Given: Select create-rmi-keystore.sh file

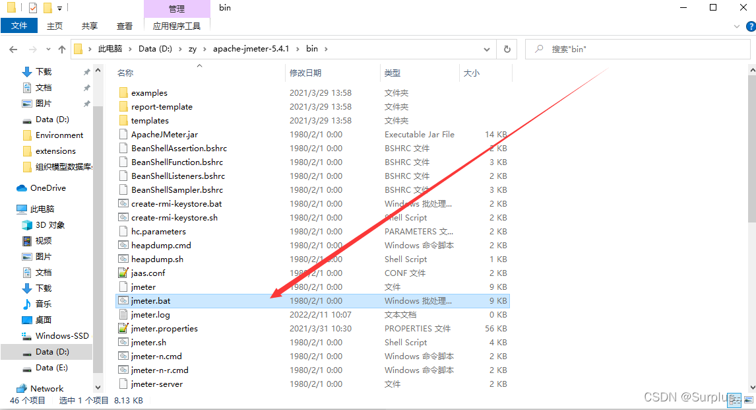Looking at the screenshot, I should click(174, 217).
